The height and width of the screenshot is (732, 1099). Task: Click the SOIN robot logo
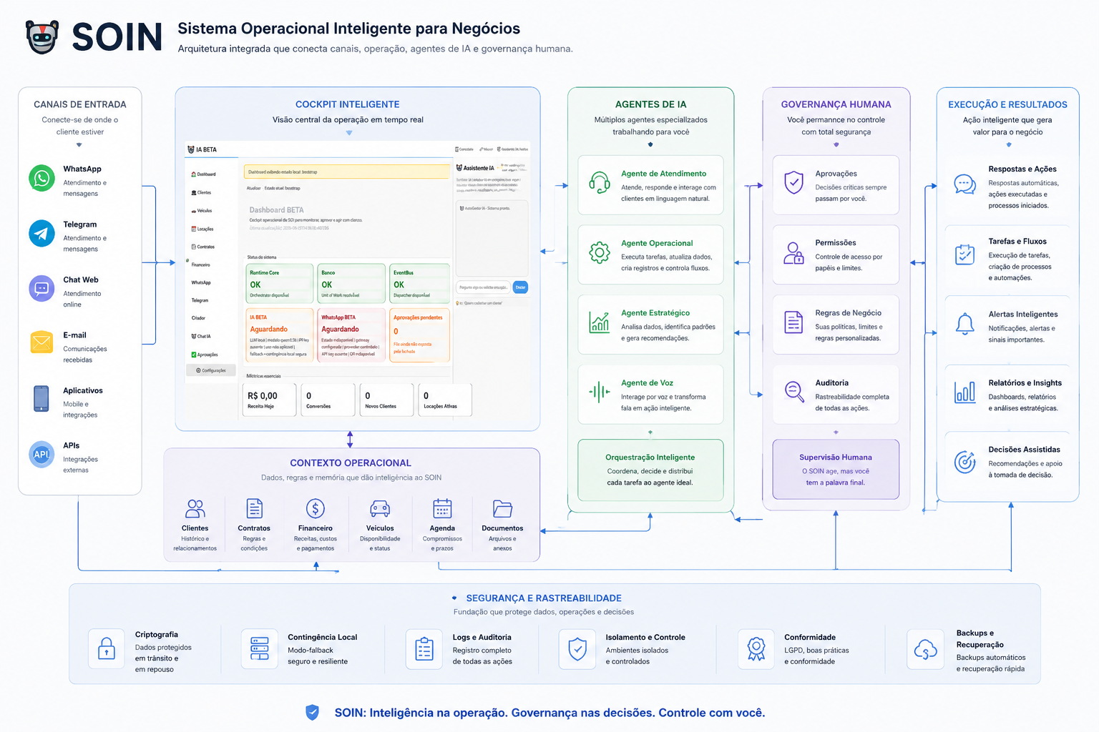click(42, 36)
